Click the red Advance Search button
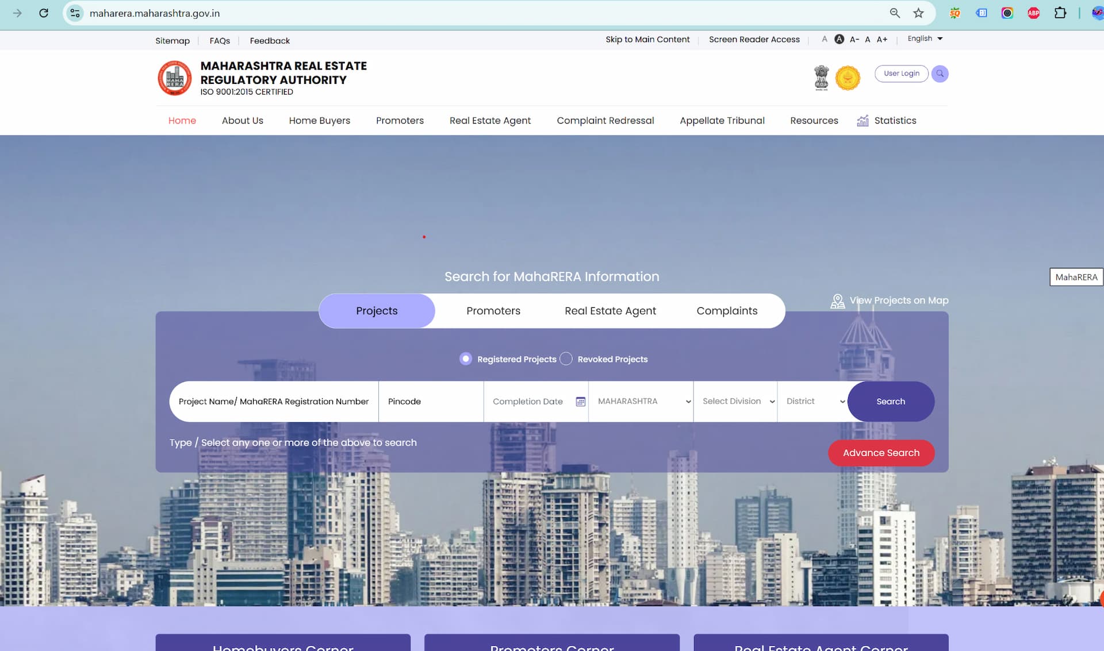 point(881,453)
